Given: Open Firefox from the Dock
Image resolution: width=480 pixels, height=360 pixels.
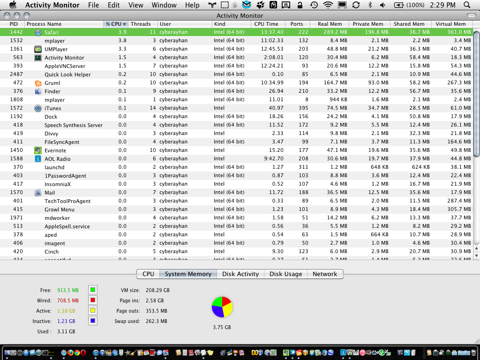Looking at the screenshot, I should coord(70,352).
